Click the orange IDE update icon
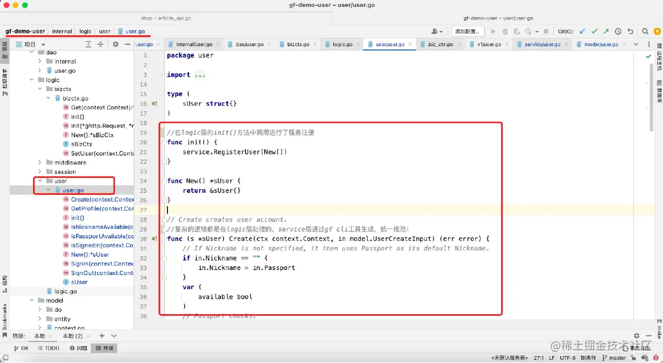 pos(657,31)
